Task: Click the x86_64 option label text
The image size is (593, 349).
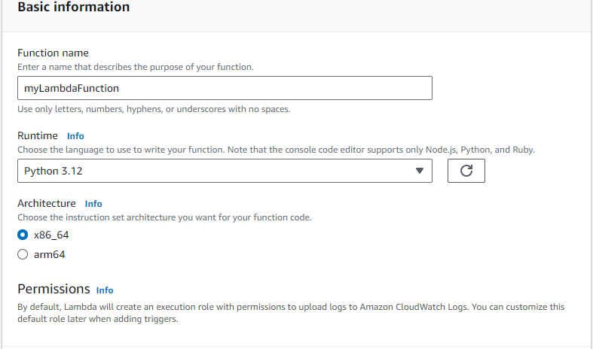Action: (51, 235)
